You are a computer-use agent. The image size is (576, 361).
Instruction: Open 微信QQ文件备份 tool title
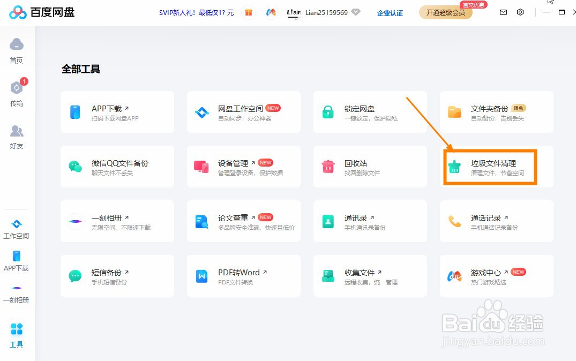pyautogui.click(x=120, y=163)
